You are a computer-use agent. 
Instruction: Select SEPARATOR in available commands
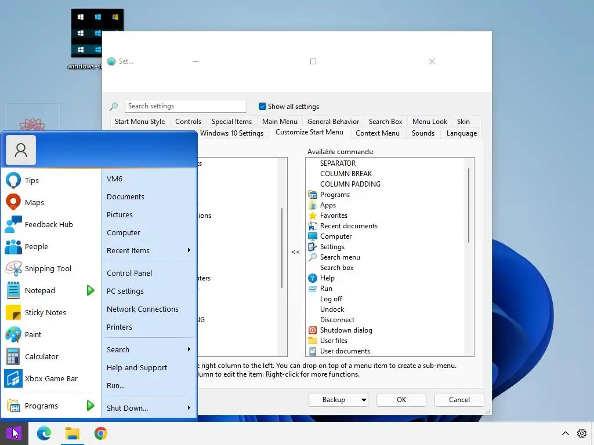[338, 163]
